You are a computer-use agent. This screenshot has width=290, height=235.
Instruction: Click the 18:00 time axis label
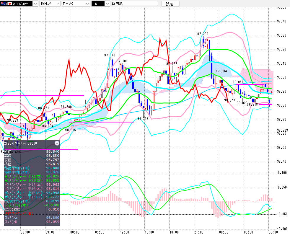[174, 232]
